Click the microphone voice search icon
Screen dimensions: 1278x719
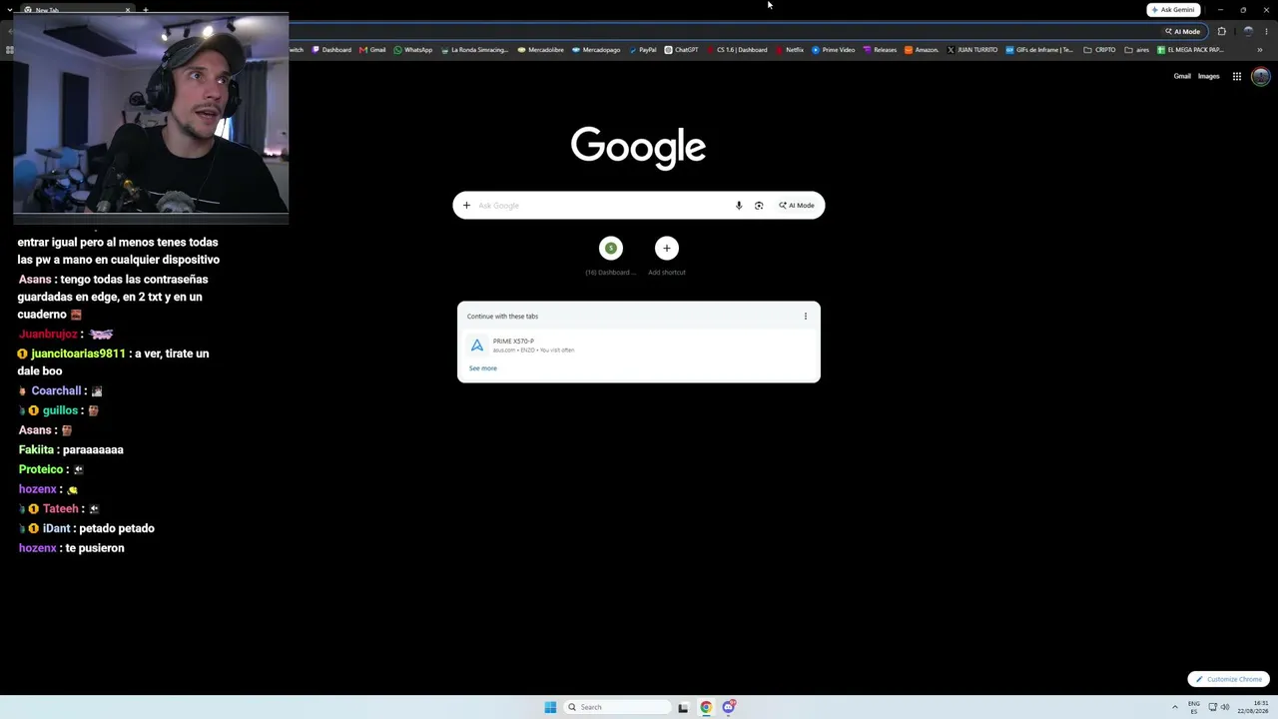click(x=739, y=206)
